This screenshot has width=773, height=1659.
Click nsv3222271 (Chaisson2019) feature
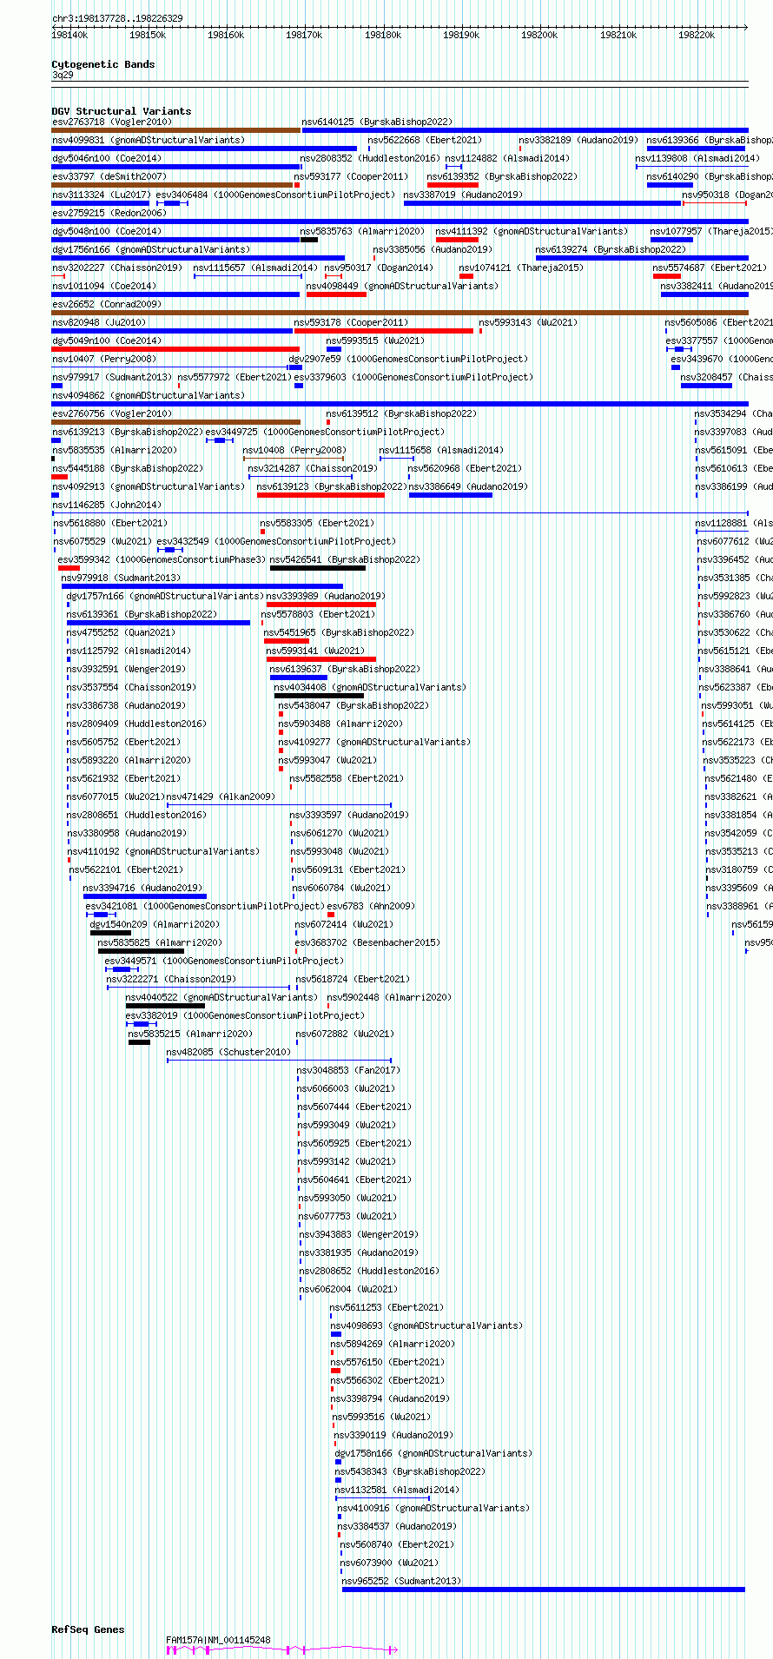[x=171, y=979]
